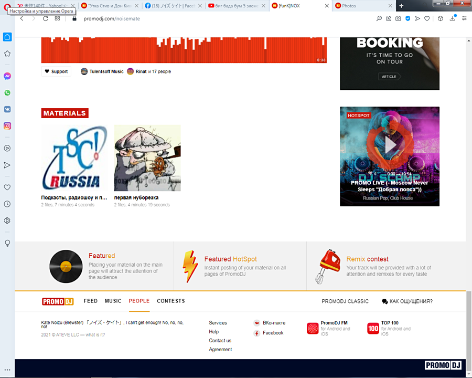Open sidebar settings gear icon

point(7,220)
